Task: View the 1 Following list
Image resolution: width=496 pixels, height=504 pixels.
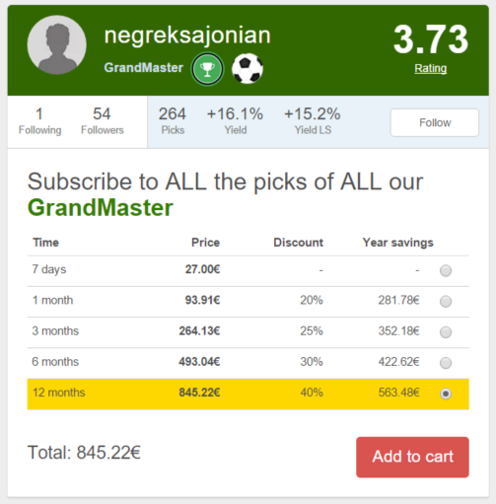Action: click(x=39, y=121)
